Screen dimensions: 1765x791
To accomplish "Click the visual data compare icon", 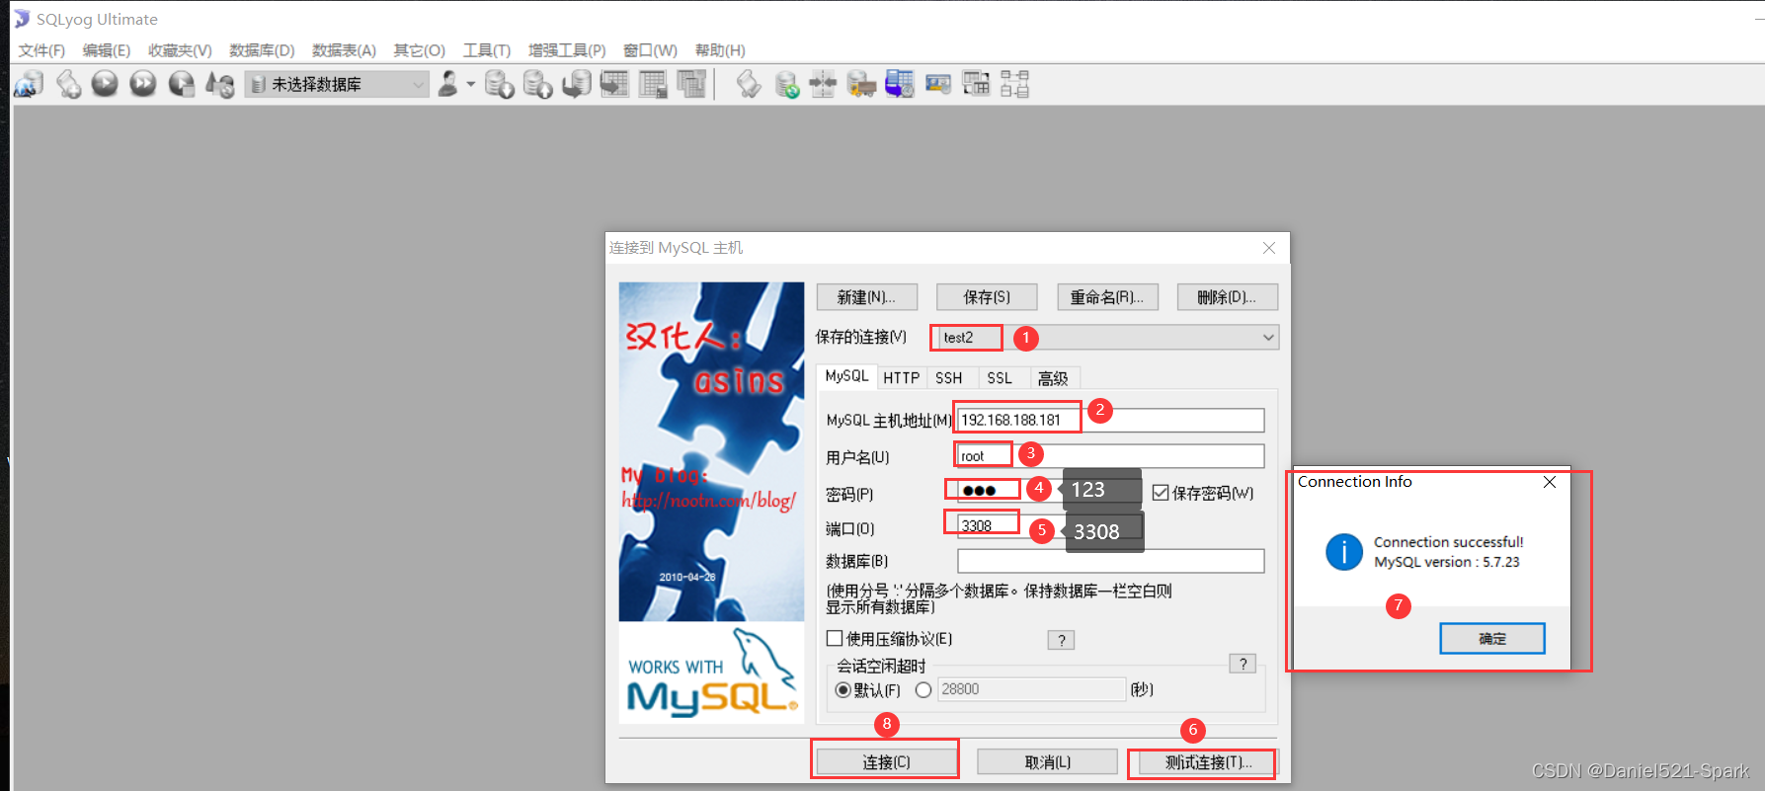I will tap(976, 84).
